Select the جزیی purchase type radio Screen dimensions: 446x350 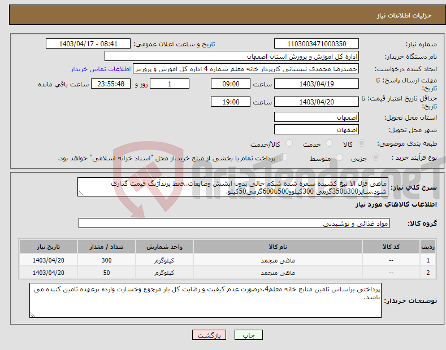coord(375,158)
